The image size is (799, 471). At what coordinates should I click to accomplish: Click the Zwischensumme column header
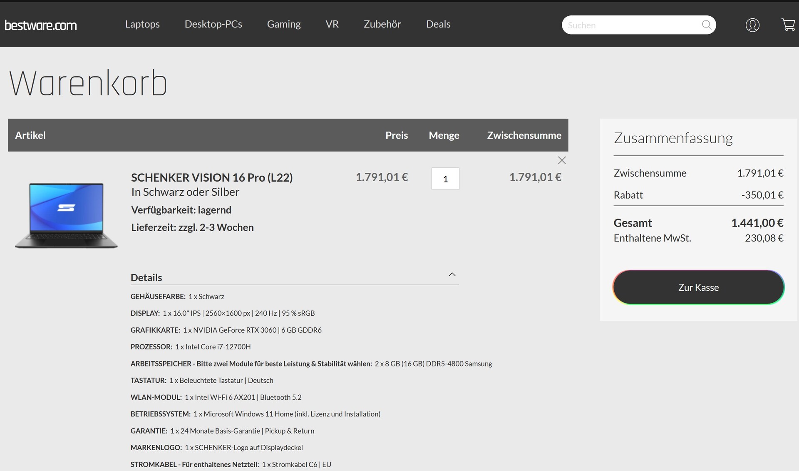click(524, 135)
